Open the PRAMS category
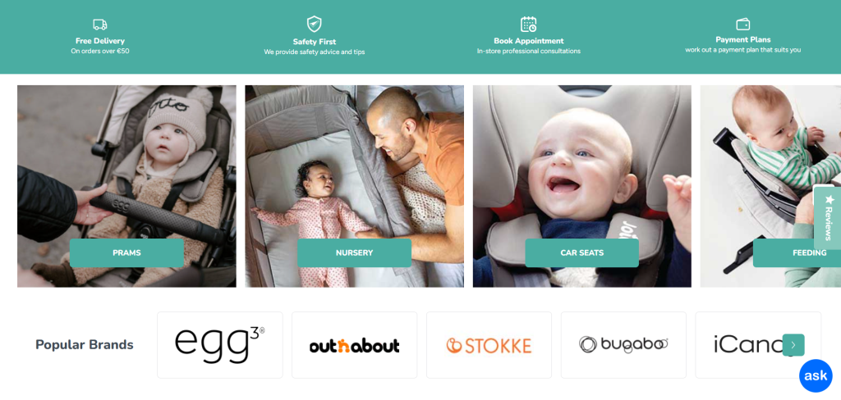The image size is (841, 400). point(126,252)
